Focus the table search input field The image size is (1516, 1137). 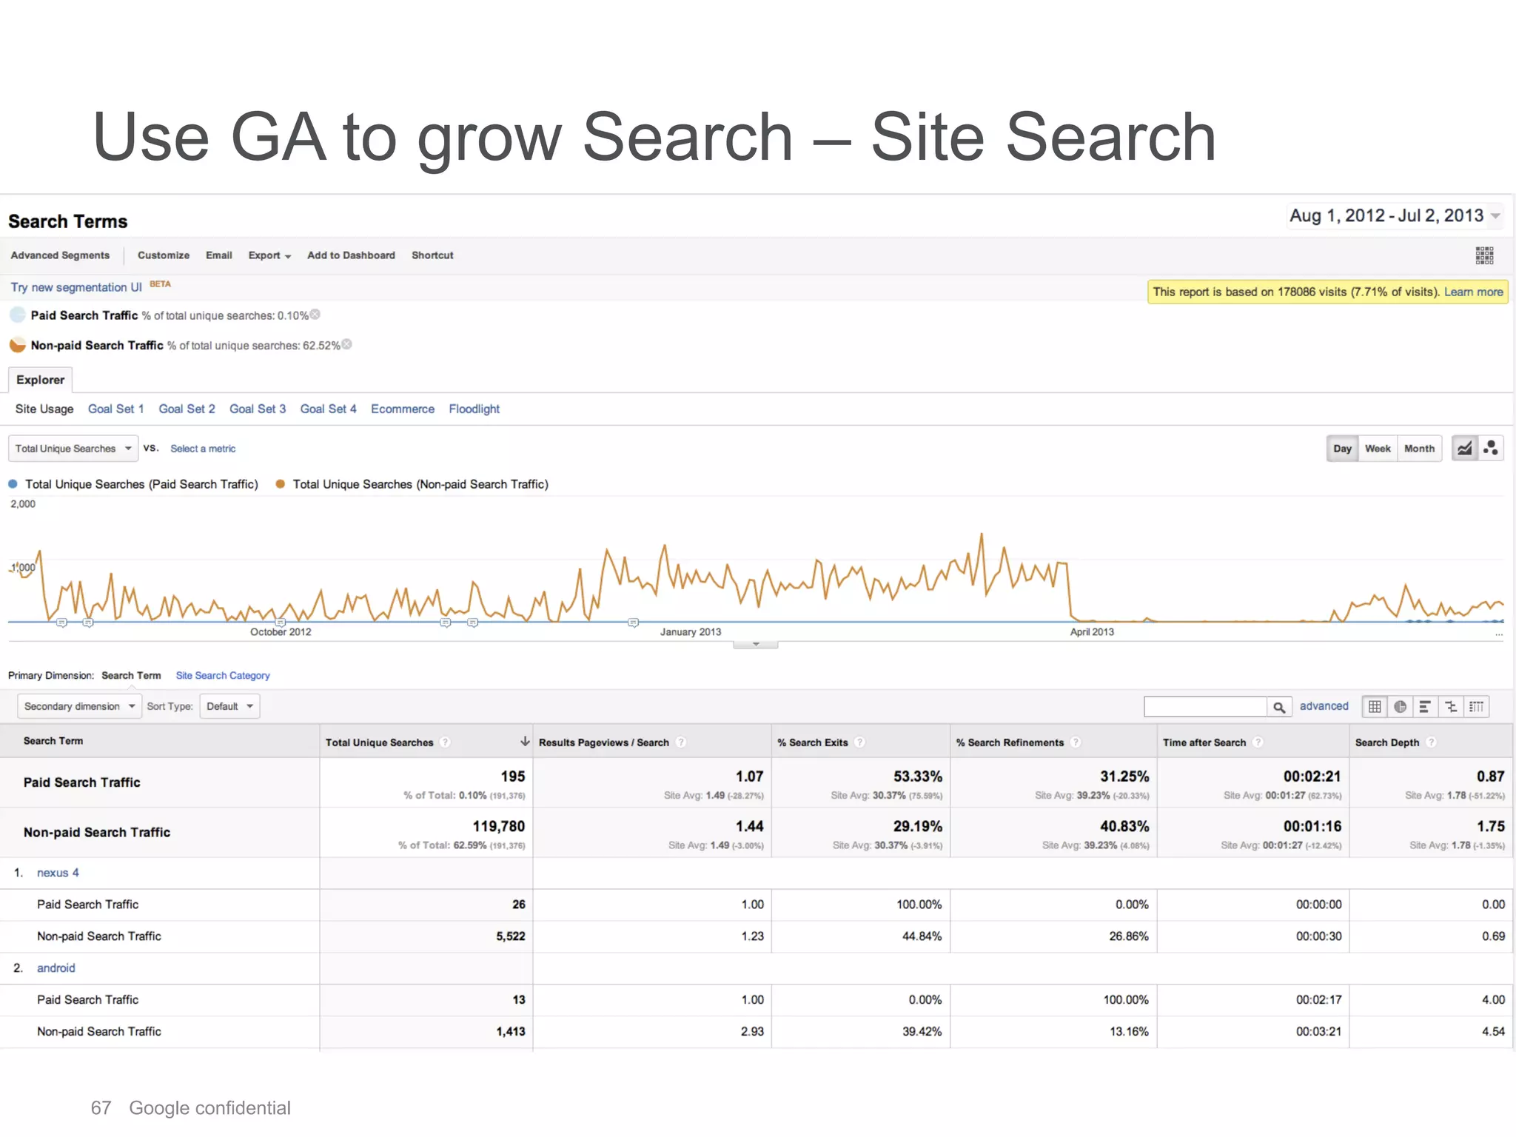tap(1205, 707)
